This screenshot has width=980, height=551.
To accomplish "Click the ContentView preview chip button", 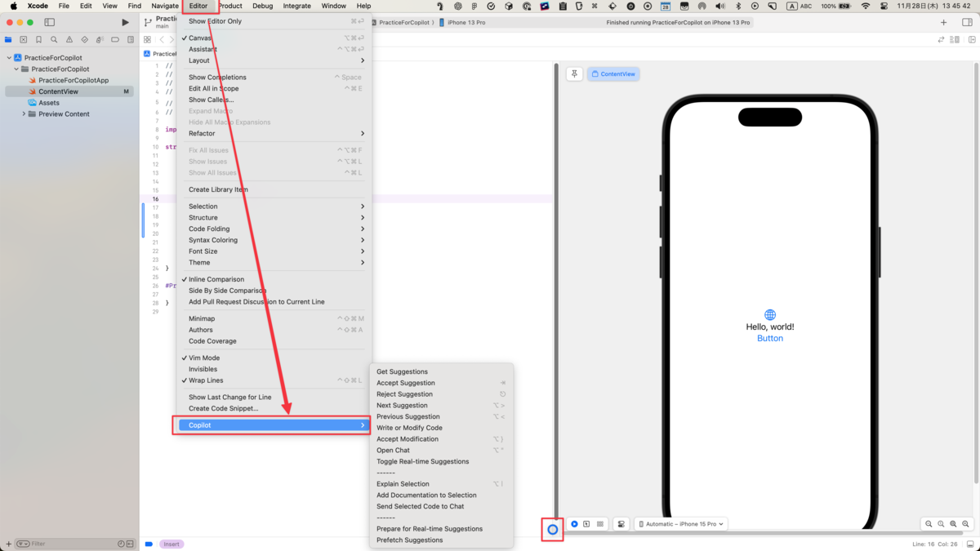I will pyautogui.click(x=613, y=73).
